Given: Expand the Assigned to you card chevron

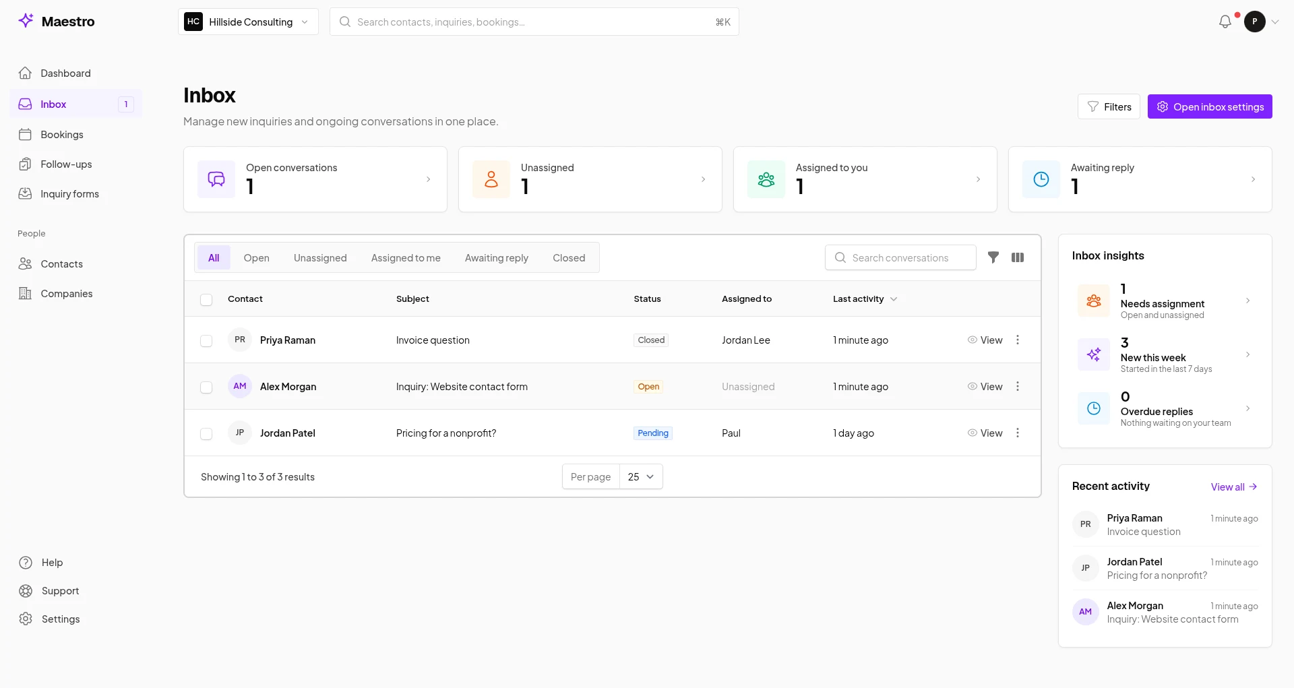Looking at the screenshot, I should (978, 179).
